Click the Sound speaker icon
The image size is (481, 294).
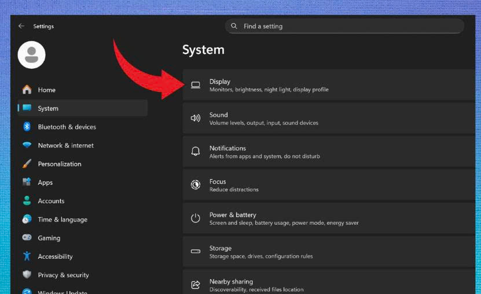(x=196, y=118)
